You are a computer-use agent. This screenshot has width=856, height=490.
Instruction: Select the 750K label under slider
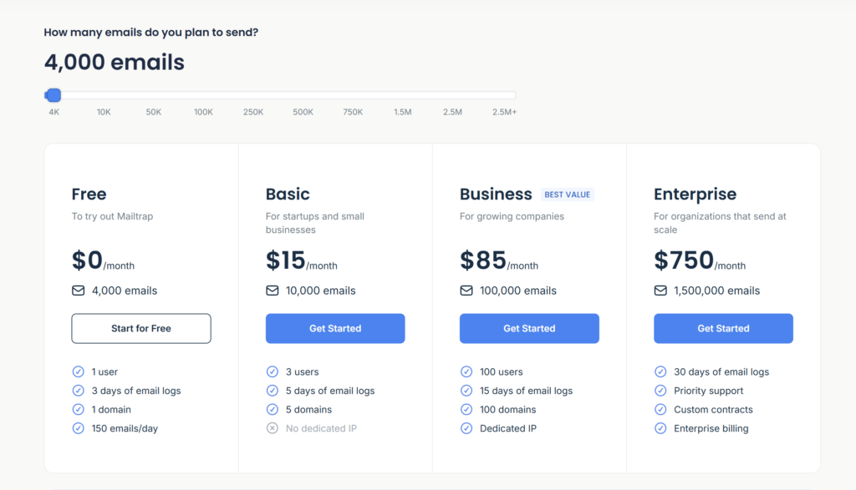[353, 112]
